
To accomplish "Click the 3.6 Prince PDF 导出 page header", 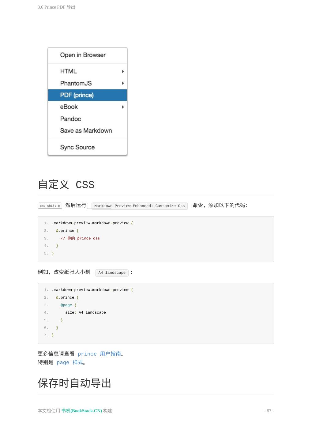I will [x=56, y=7].
